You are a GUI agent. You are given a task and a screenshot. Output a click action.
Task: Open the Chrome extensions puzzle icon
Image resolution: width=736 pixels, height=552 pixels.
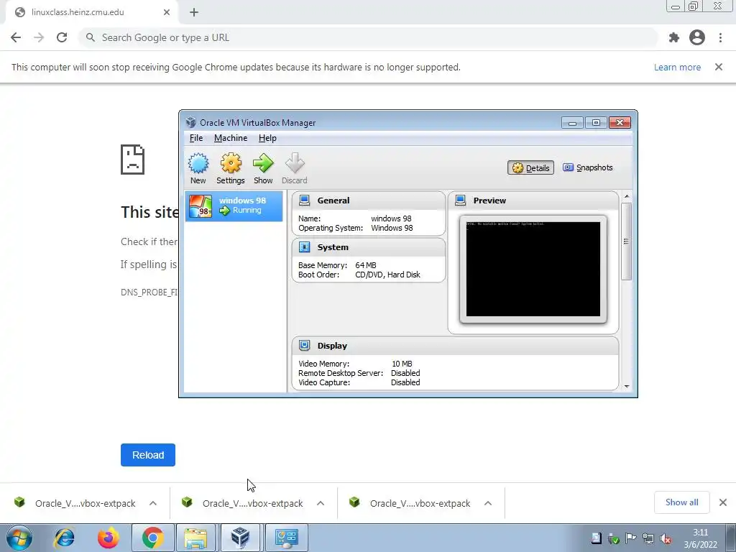(674, 37)
